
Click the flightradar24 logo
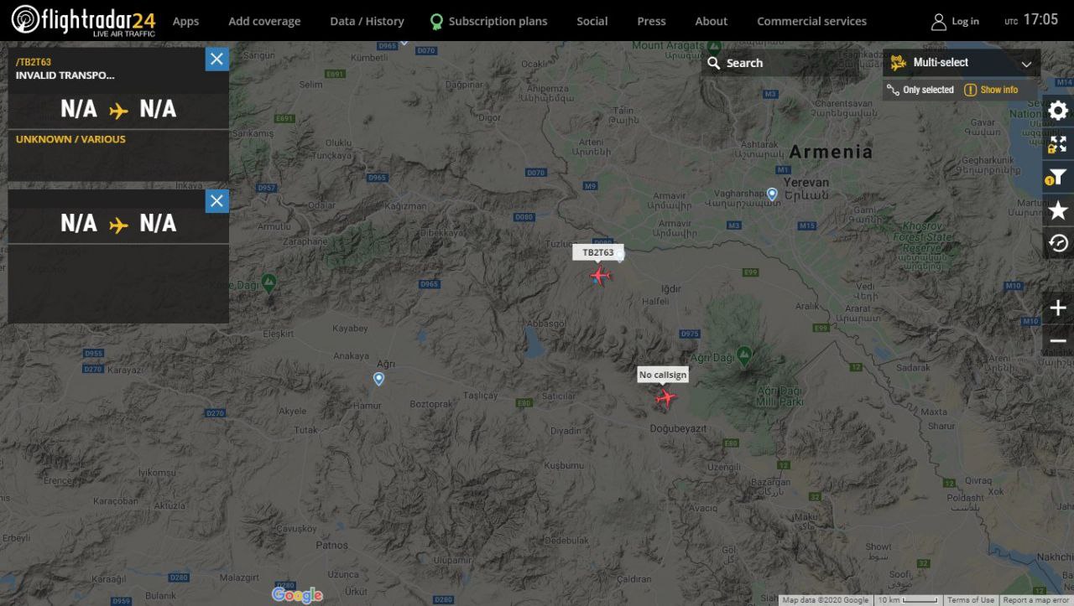click(84, 20)
